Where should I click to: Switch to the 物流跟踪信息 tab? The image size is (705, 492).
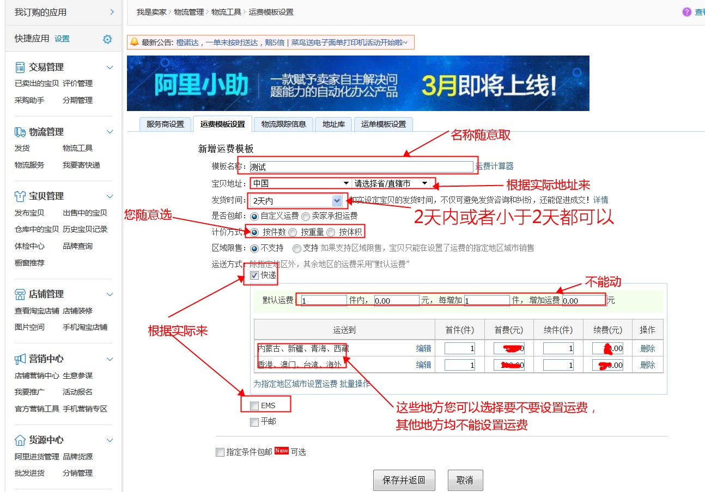tap(283, 124)
